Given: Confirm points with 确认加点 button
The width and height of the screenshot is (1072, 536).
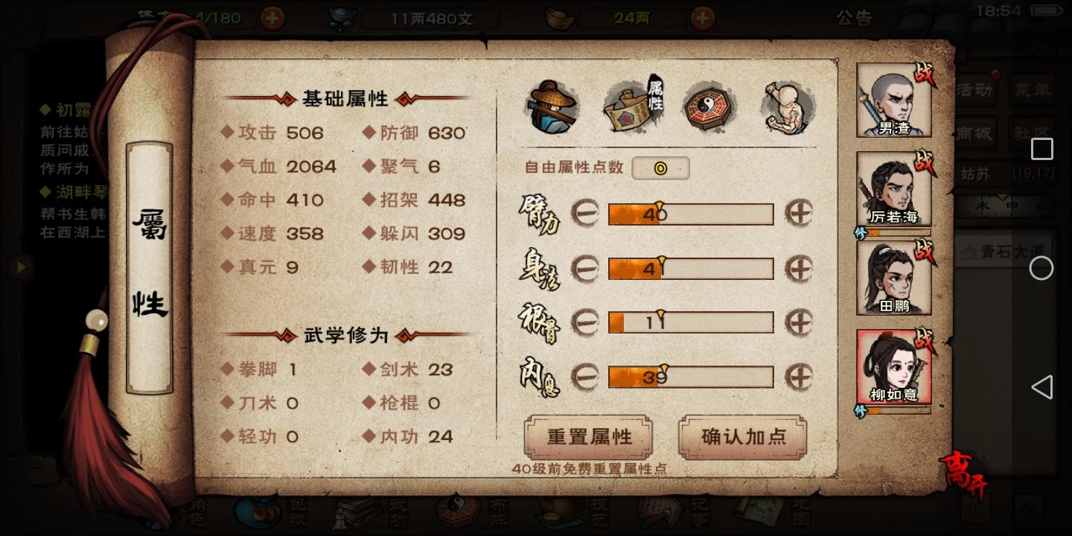Looking at the screenshot, I should tap(743, 437).
